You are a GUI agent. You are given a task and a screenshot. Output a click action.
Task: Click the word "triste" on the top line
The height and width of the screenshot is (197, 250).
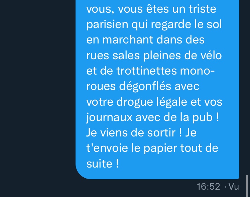(x=202, y=9)
